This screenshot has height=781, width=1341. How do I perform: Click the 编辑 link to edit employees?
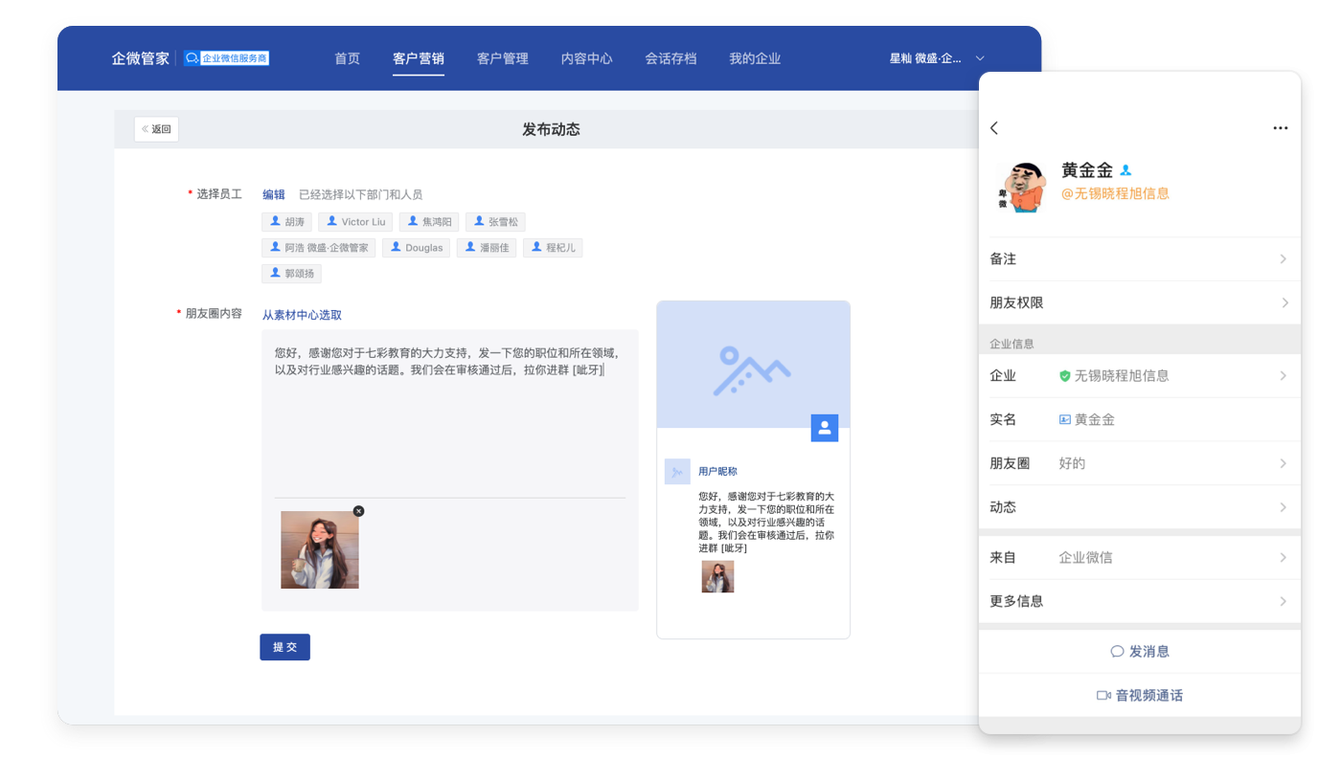click(x=274, y=194)
